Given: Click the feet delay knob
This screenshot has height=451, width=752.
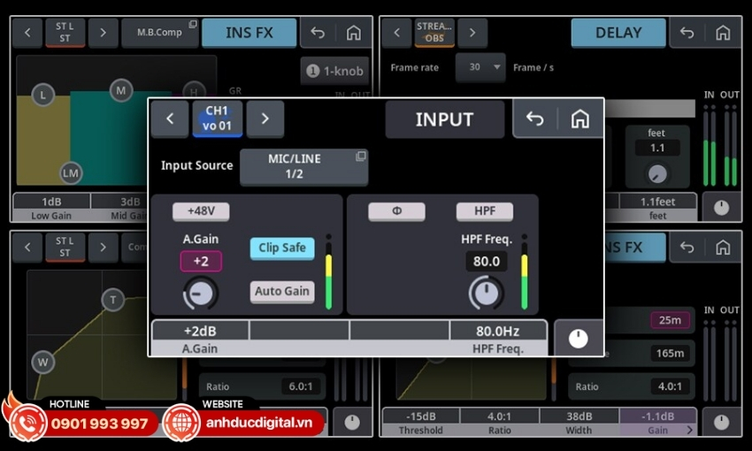Looking at the screenshot, I should 657,173.
